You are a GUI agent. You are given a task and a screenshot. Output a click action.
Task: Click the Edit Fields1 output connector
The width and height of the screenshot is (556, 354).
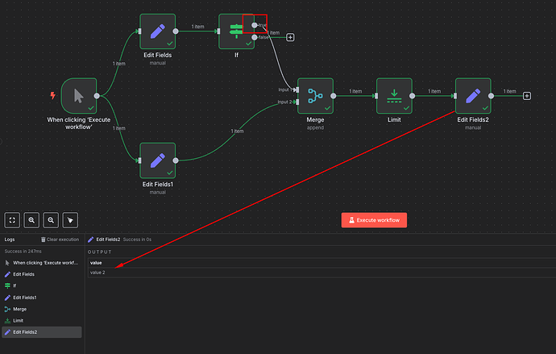(176, 160)
